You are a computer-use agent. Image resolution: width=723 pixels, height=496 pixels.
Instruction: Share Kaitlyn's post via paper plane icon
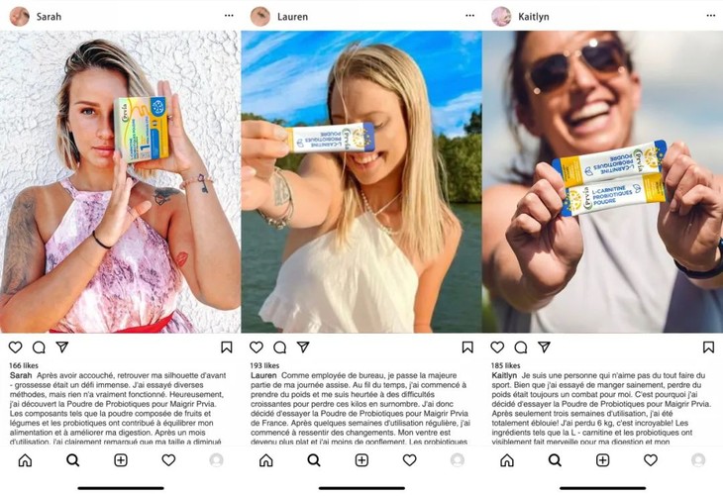(545, 347)
